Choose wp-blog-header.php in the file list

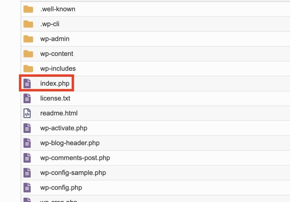70,143
